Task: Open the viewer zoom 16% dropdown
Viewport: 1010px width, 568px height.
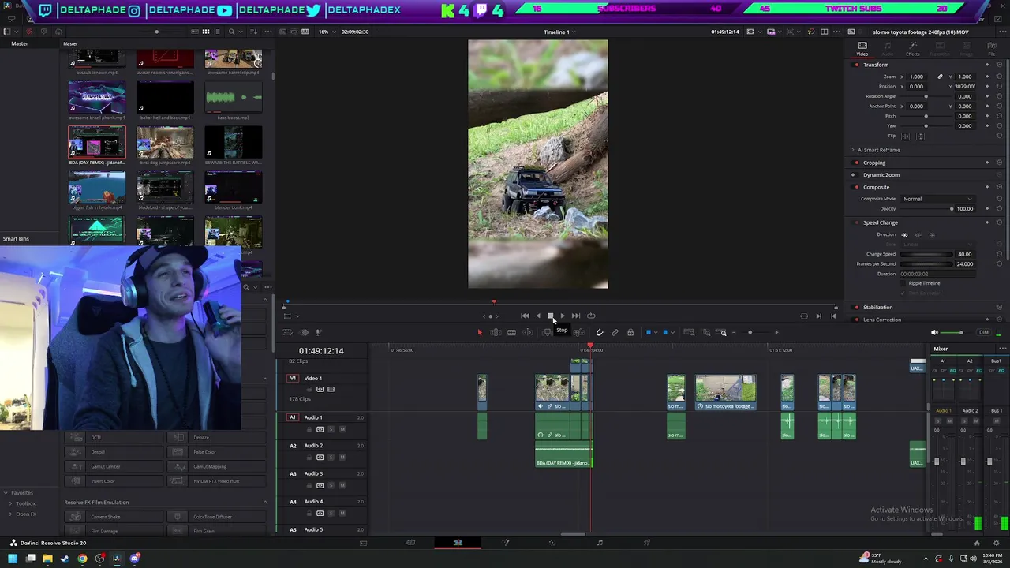Action: [326, 32]
